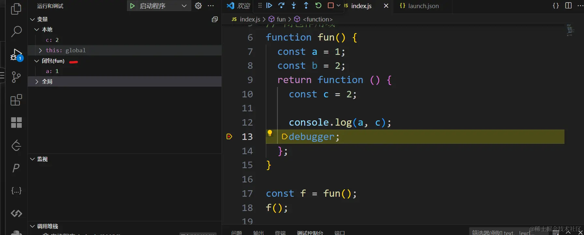Collapse all variables with the collapse icon
The width and height of the screenshot is (584, 235).
[215, 19]
